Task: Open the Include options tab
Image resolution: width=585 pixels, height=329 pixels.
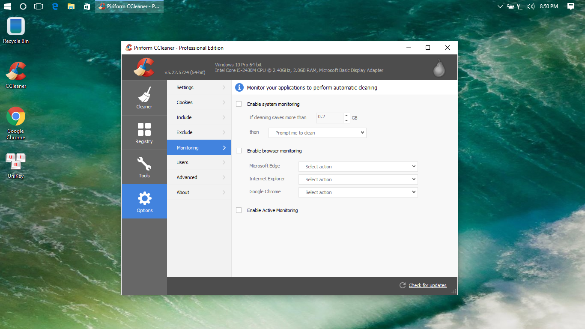Action: [x=199, y=117]
